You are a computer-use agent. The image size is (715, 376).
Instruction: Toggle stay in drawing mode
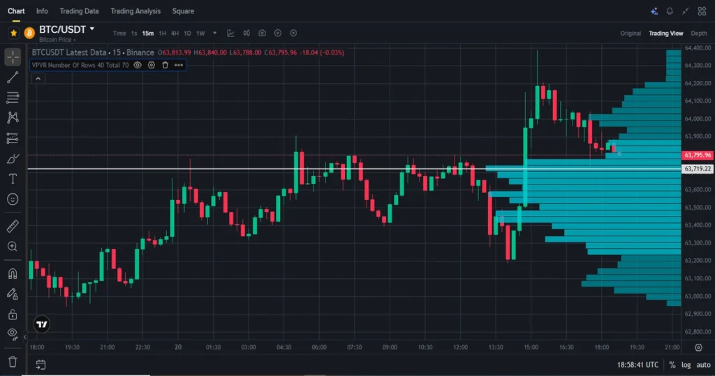point(13,294)
